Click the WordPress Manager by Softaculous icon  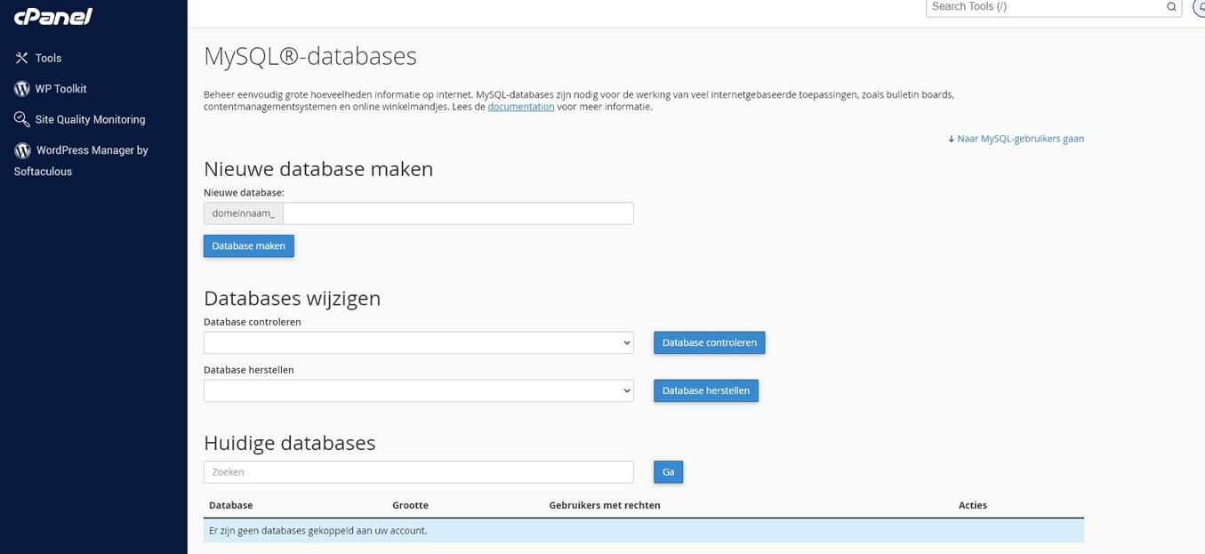point(22,150)
